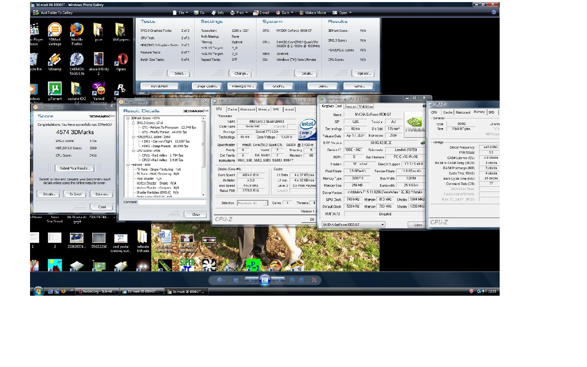The width and height of the screenshot is (587, 367).
Task: Open the Print dropdown
Action: (239, 13)
